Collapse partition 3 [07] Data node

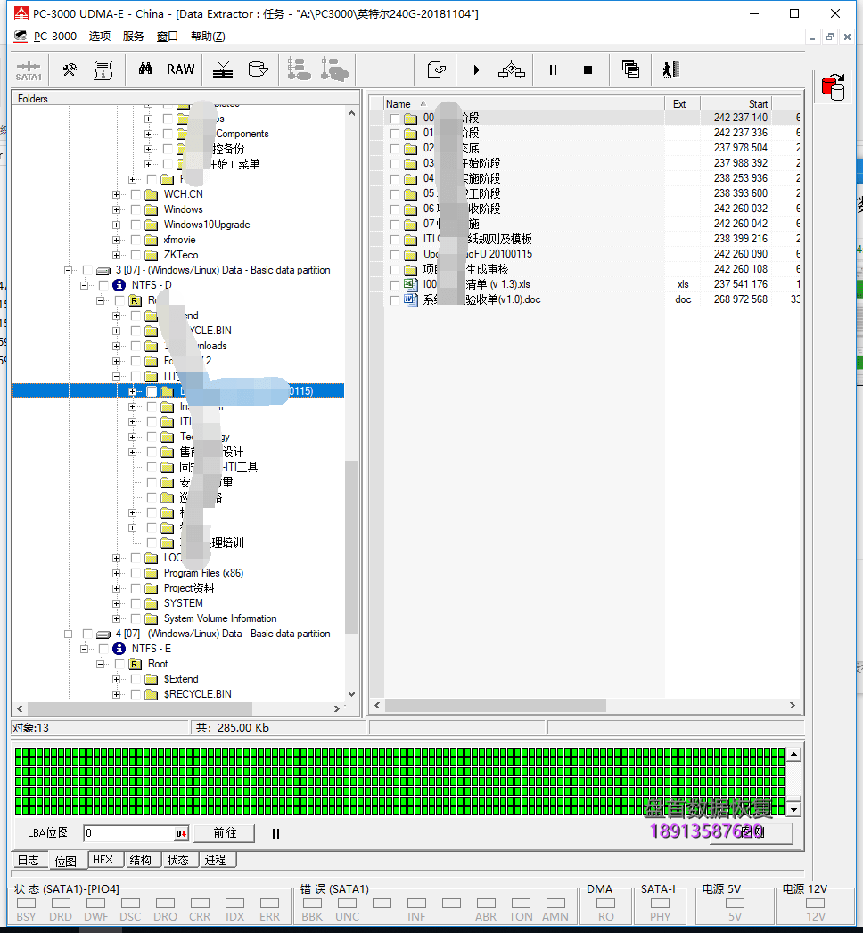tap(68, 270)
